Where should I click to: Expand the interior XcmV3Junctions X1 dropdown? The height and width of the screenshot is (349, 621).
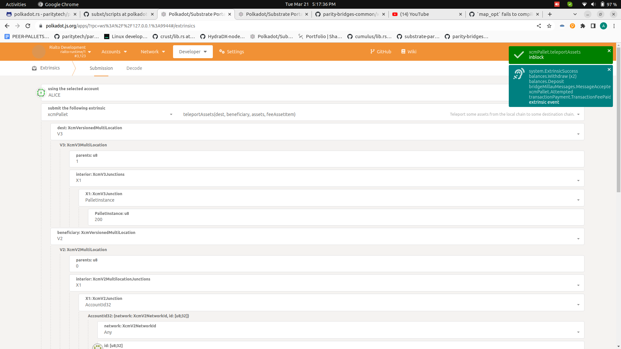[578, 181]
